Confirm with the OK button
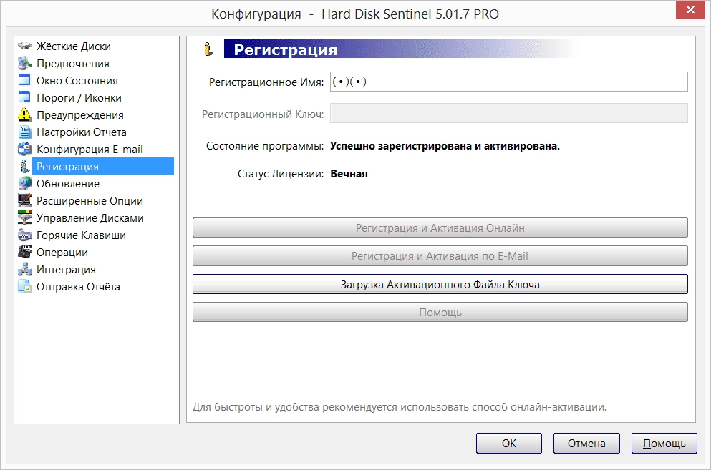 [x=509, y=444]
